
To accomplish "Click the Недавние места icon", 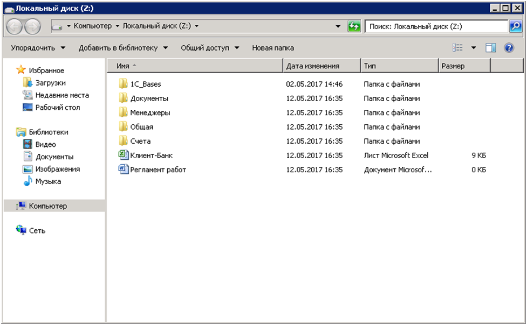I will tap(27, 95).
